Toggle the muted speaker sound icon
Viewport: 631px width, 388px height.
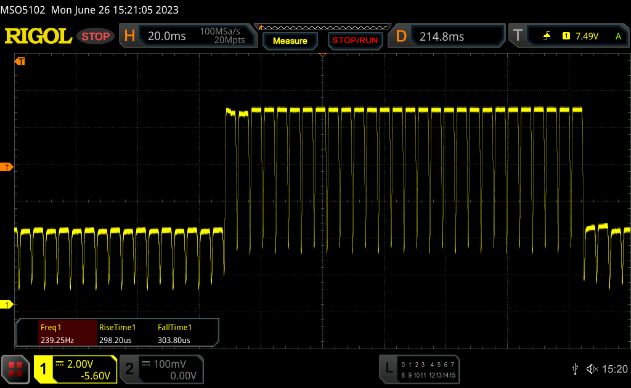592,369
